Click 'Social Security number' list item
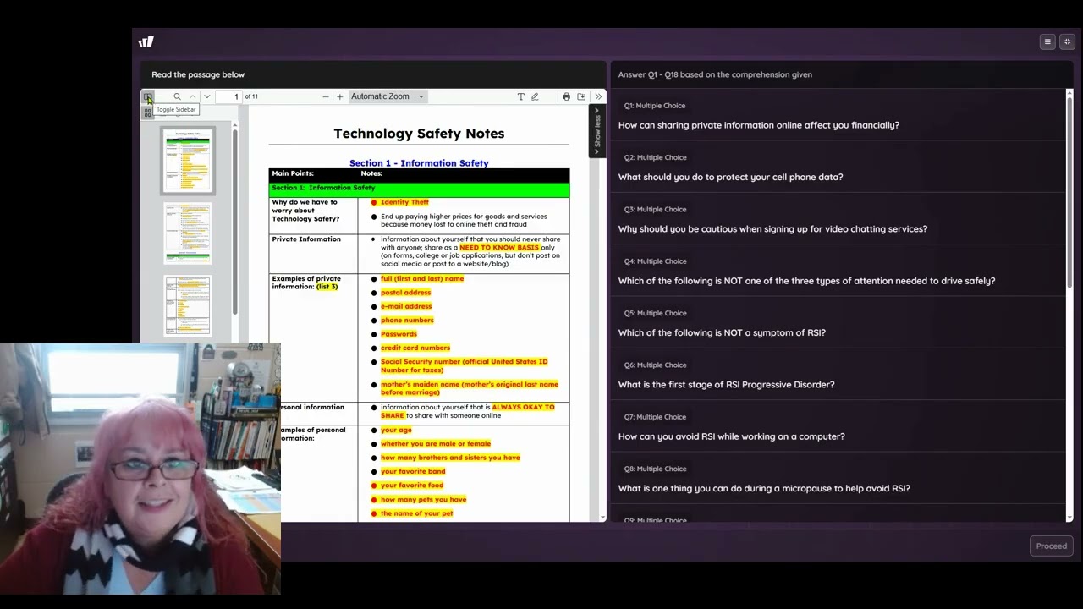The width and height of the screenshot is (1083, 609). (464, 365)
